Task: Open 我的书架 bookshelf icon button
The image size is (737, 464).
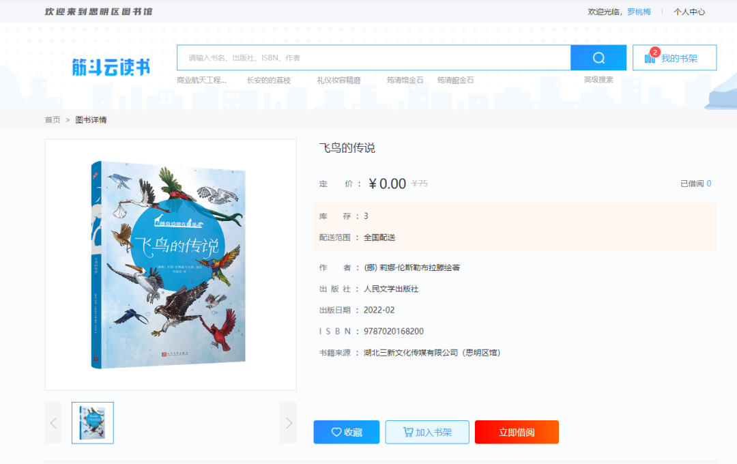Action: click(674, 58)
